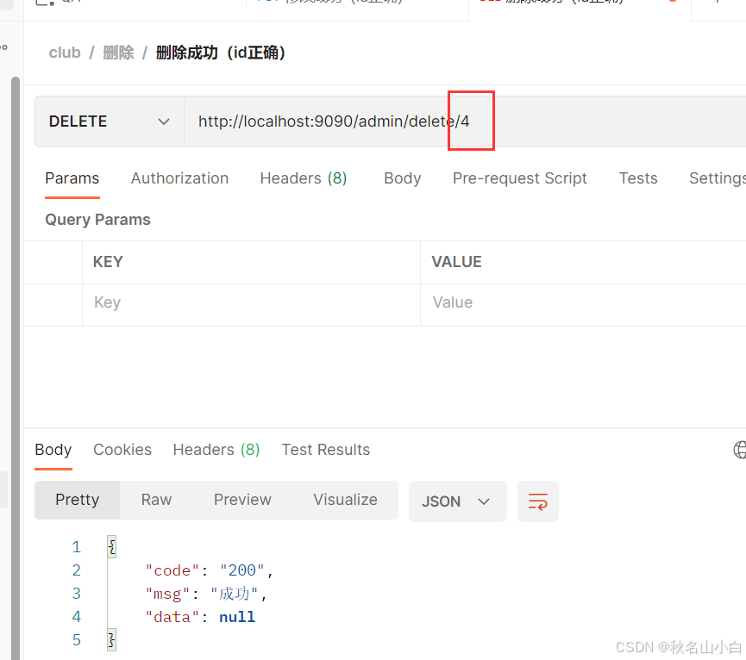Switch to the request Body tab
Image resolution: width=746 pixels, height=660 pixels.
(x=403, y=178)
